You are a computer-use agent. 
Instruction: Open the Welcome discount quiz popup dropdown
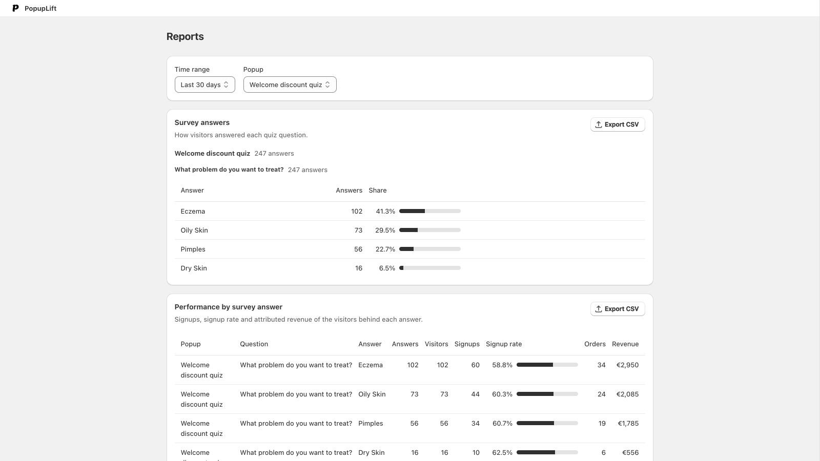coord(290,85)
